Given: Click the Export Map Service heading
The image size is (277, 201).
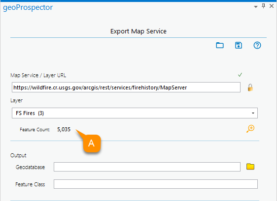Looking at the screenshot, I should 138,31.
